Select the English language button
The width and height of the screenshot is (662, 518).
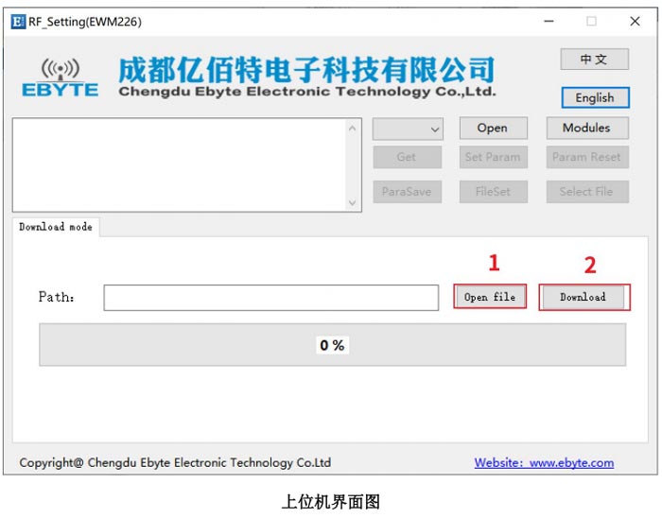[595, 98]
